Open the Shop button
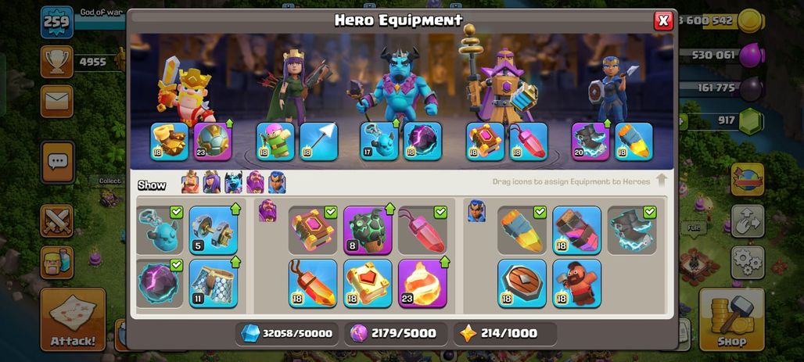This screenshot has width=804, height=362. [732, 320]
